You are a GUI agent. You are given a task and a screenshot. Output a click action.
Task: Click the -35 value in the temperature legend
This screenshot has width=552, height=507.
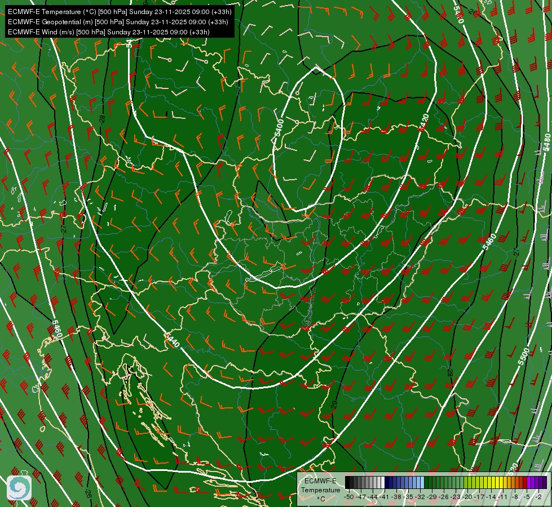tap(408, 497)
